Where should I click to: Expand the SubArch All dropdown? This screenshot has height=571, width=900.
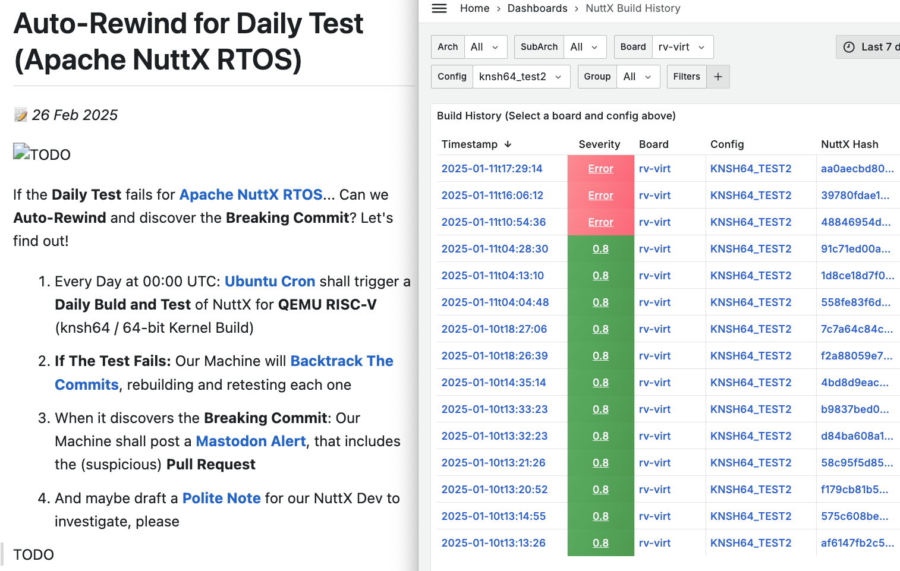point(584,47)
